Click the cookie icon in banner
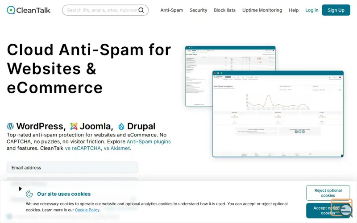The height and width of the screenshot is (223, 357). tap(29, 194)
